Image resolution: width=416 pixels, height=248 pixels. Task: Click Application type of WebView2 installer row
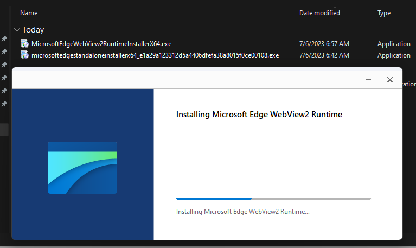[394, 44]
